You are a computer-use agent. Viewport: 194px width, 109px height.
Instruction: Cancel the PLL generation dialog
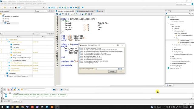(112, 71)
